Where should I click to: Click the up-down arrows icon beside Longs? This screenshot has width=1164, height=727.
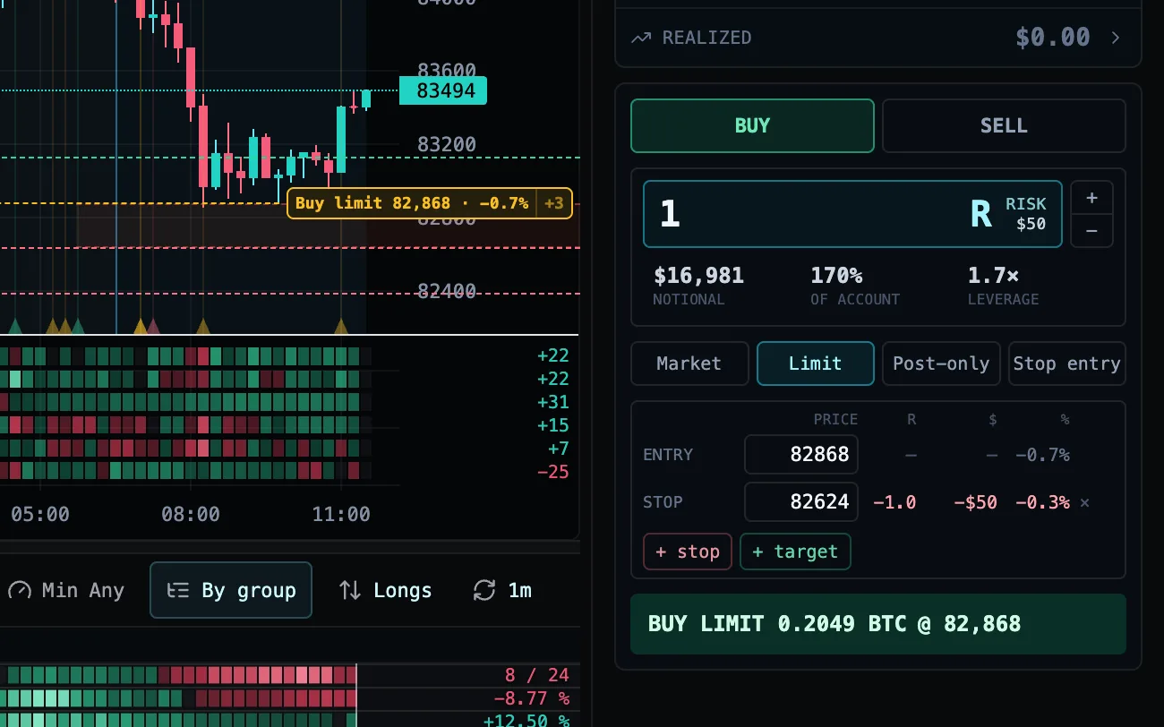(350, 590)
